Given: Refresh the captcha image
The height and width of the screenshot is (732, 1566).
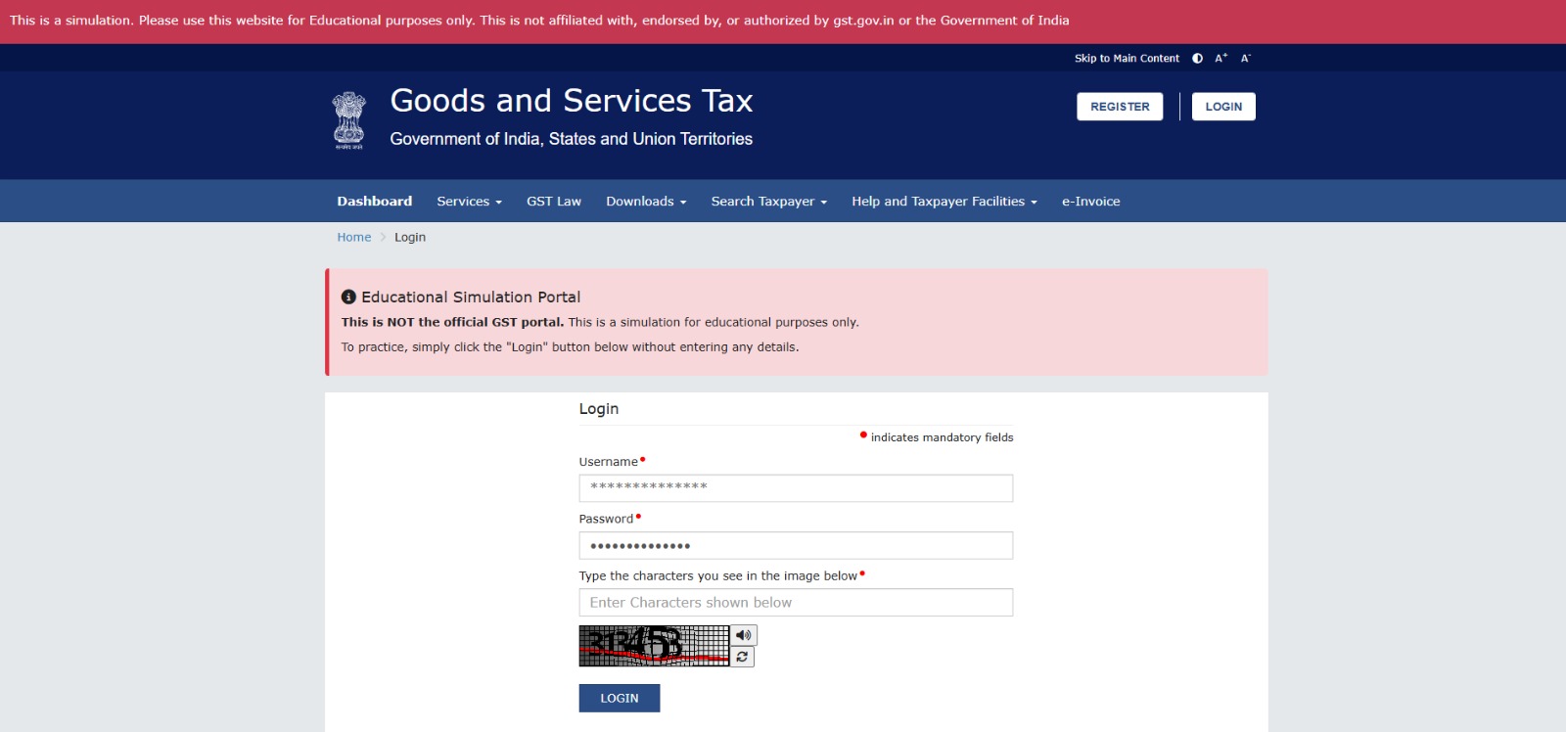Looking at the screenshot, I should click(742, 657).
